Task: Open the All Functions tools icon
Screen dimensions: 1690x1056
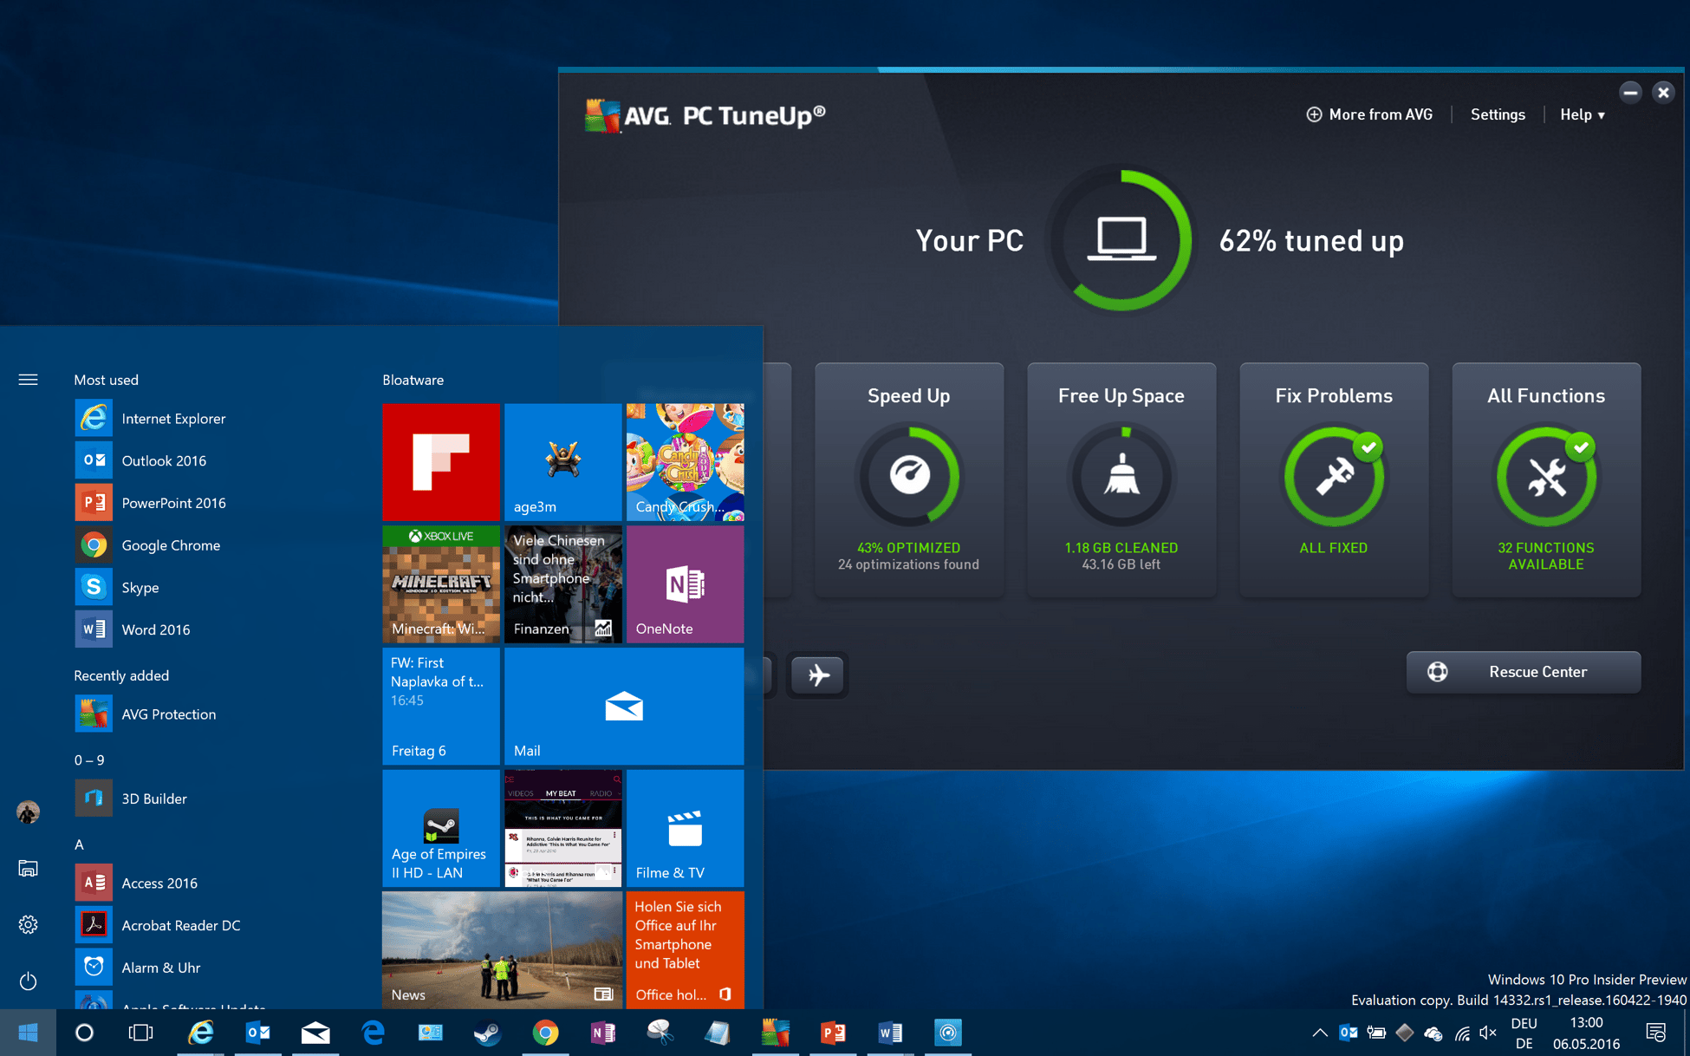Action: [1546, 476]
